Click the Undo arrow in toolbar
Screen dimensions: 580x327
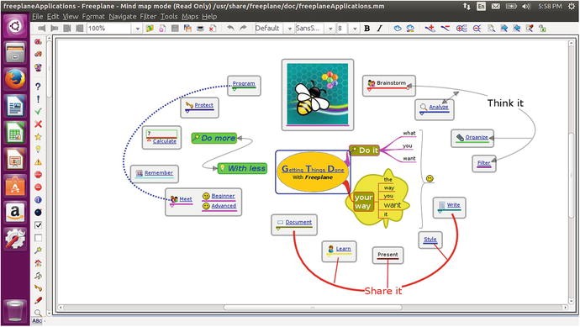[230, 28]
